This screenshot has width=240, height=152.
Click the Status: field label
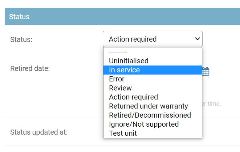tap(21, 39)
